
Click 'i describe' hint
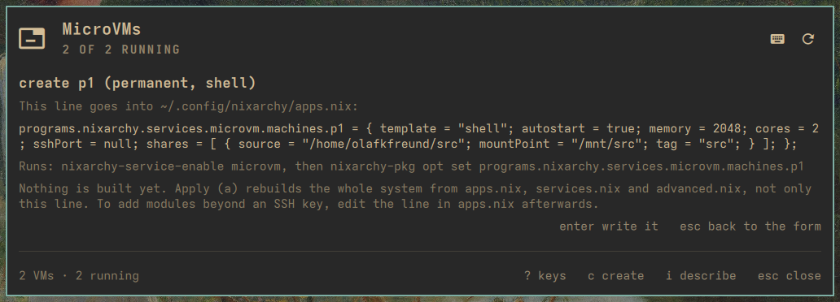[x=701, y=276]
